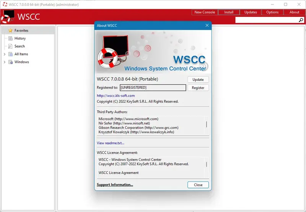Open the Updates menu item
Image resolution: width=306 pixels, height=212 pixels.
(x=251, y=12)
